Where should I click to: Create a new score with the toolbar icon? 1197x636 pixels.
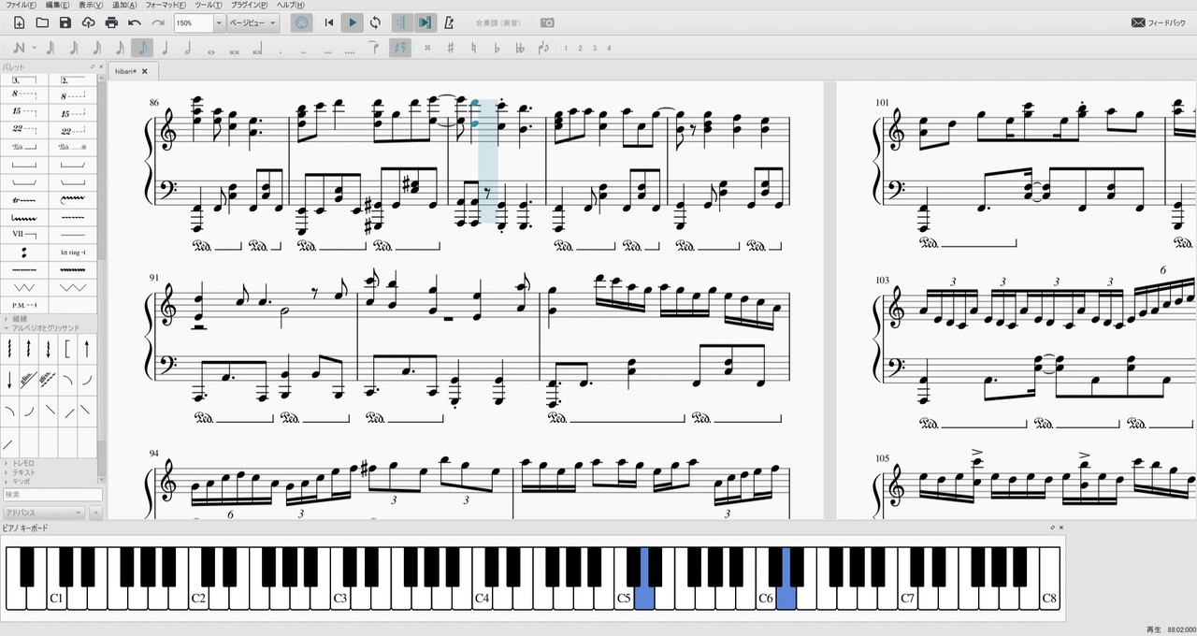coord(19,22)
